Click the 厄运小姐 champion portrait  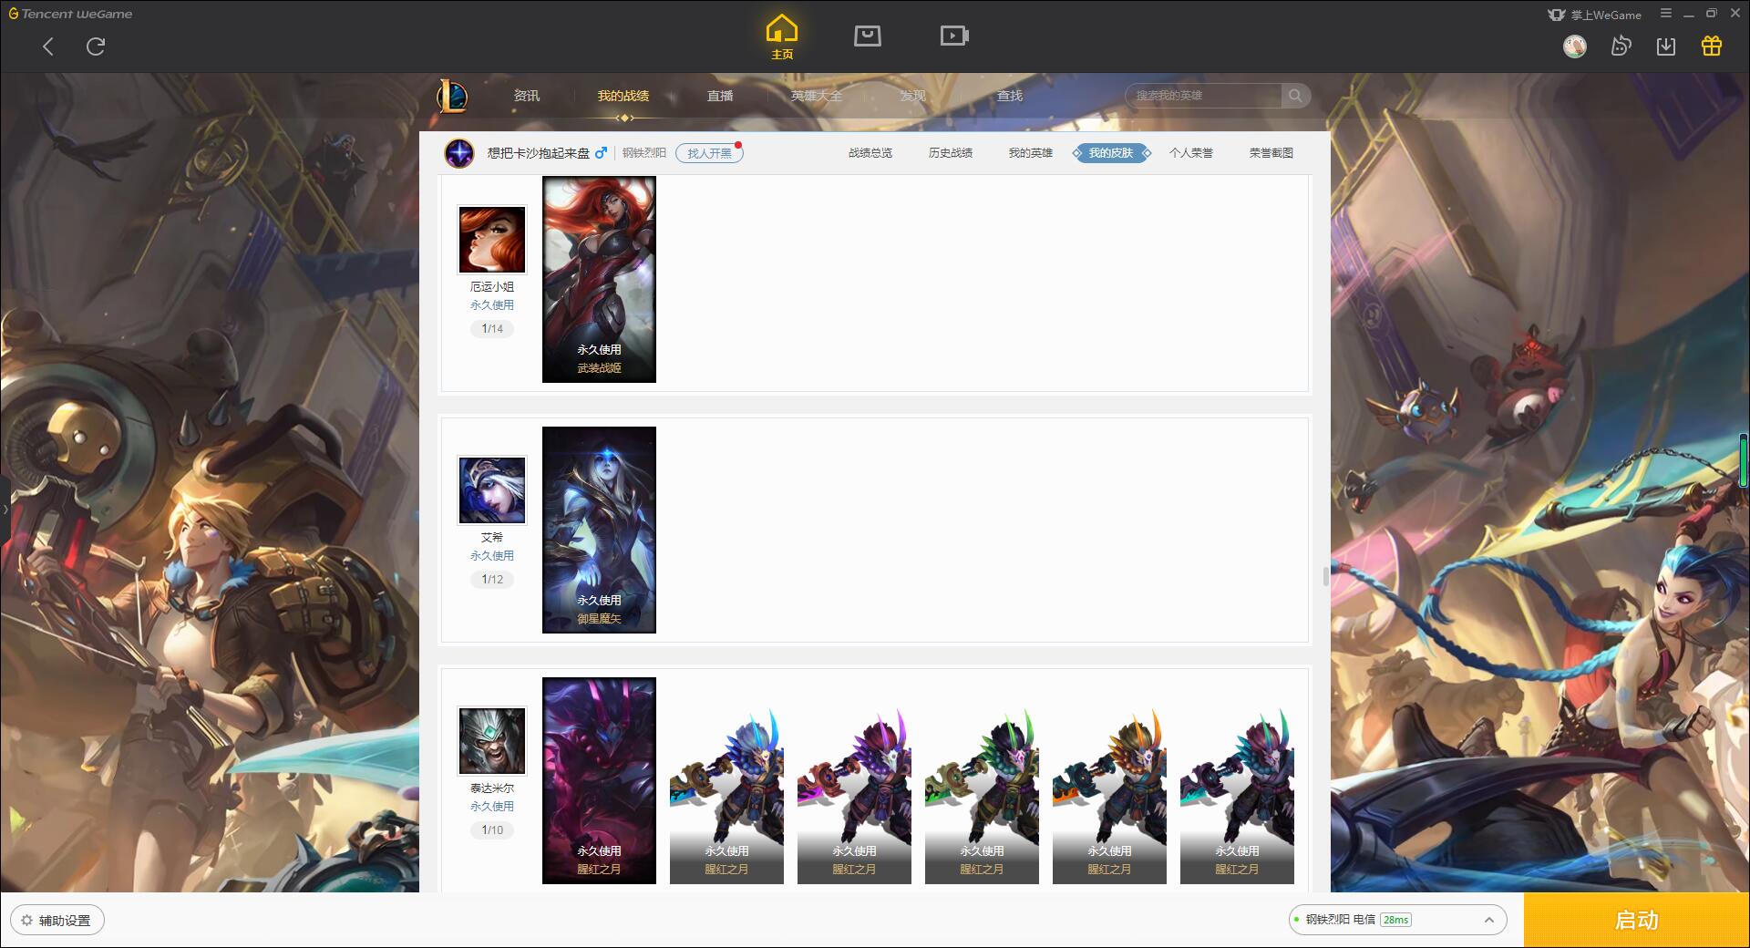pos(492,240)
